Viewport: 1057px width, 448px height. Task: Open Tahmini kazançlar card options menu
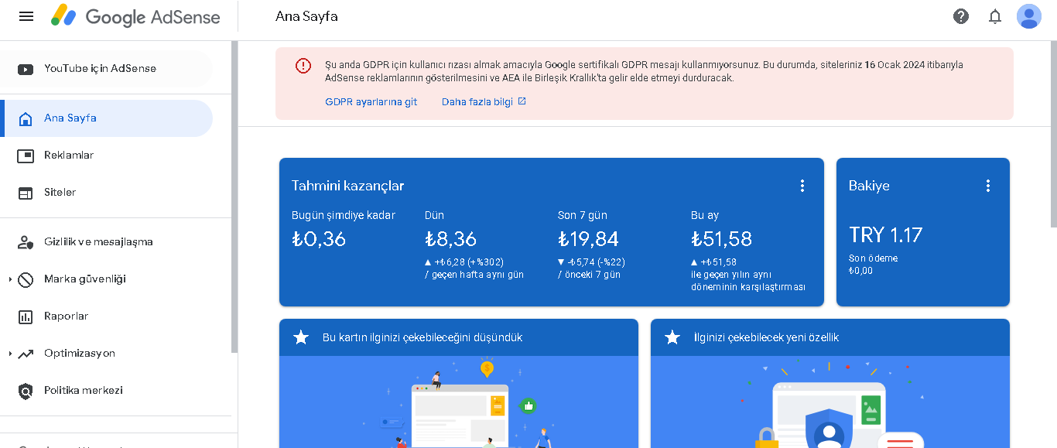802,186
